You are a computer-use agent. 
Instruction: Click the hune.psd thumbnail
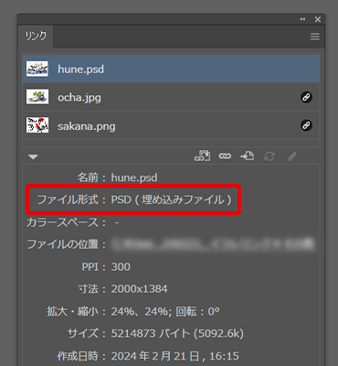point(37,69)
